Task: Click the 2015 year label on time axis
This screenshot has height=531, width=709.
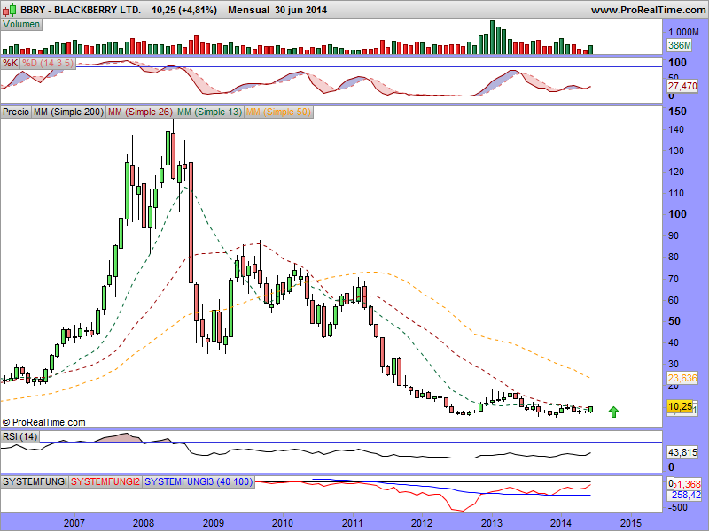Action: point(631,523)
